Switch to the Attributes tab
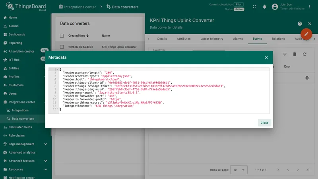318x179 pixels. click(184, 39)
